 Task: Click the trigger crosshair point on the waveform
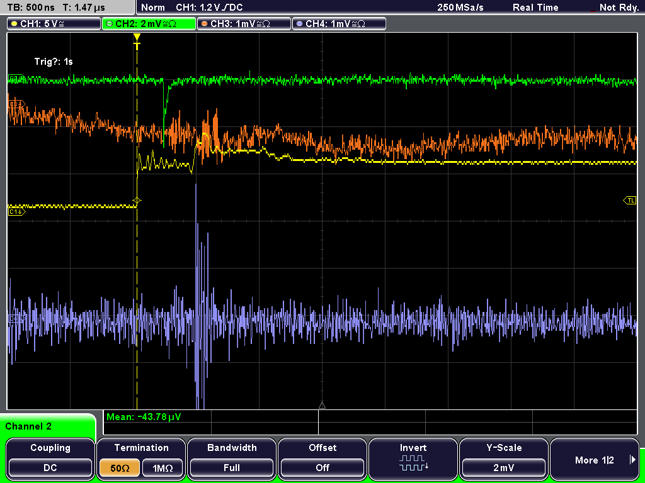tap(137, 201)
